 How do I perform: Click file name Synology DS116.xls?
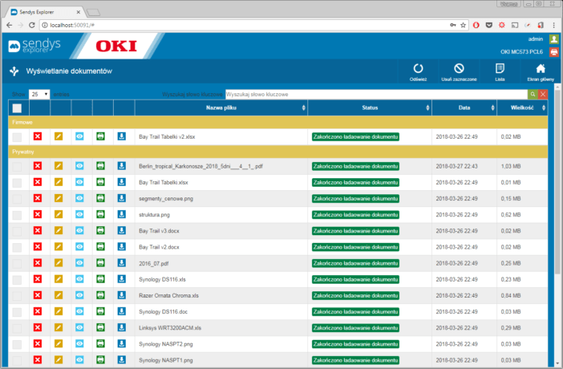162,279
